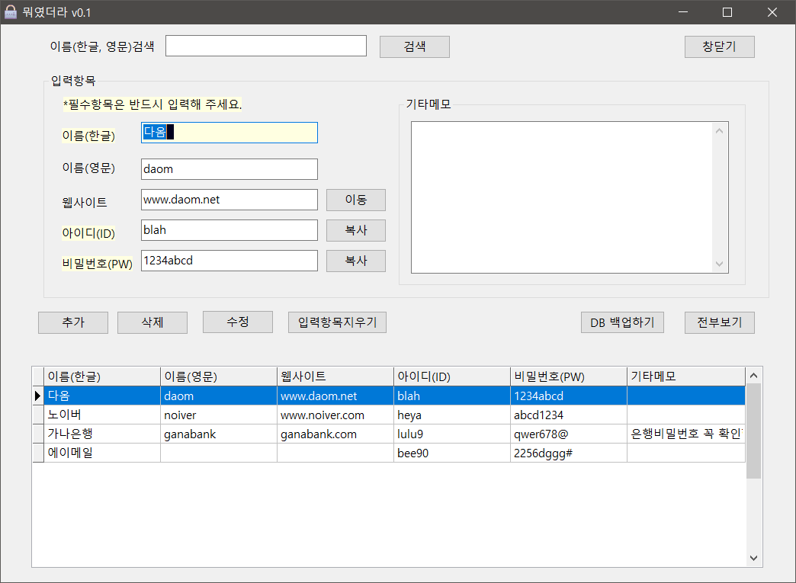Viewport: 796px width, 583px height.
Task: Click the daom cell in the selected row
Action: click(219, 396)
